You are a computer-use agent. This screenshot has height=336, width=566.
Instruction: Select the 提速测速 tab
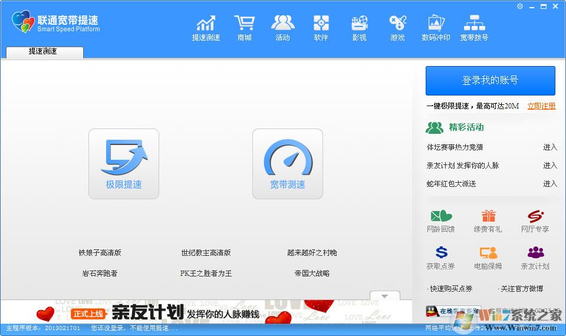(x=45, y=52)
